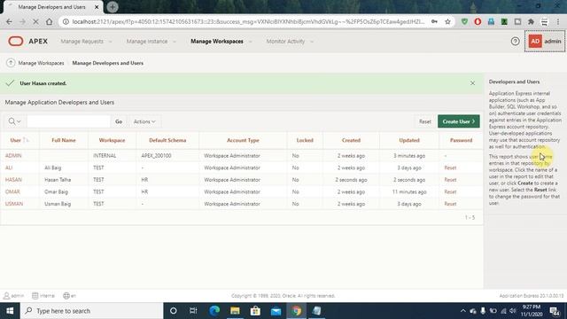Click the en language globe icon
Image resolution: width=567 pixels, height=319 pixels.
click(x=66, y=296)
